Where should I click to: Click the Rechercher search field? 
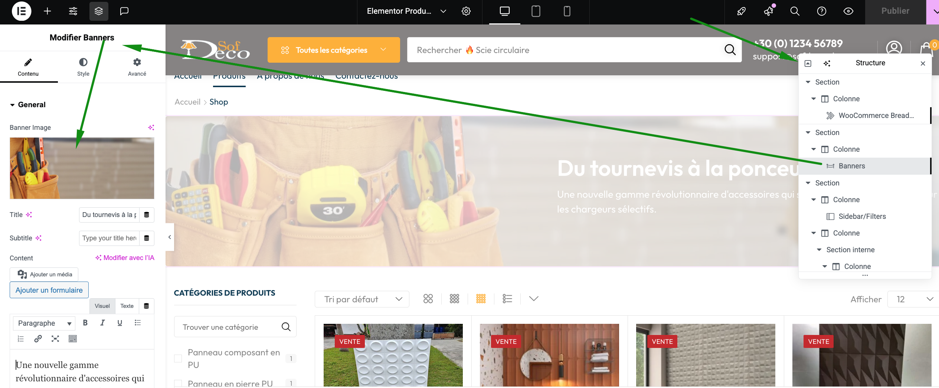(564, 50)
